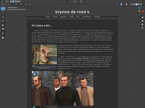Select the Select Box tool in left toolbar
Image resolution: width=145 pixels, height=108 pixels.
click(x=3, y=9)
